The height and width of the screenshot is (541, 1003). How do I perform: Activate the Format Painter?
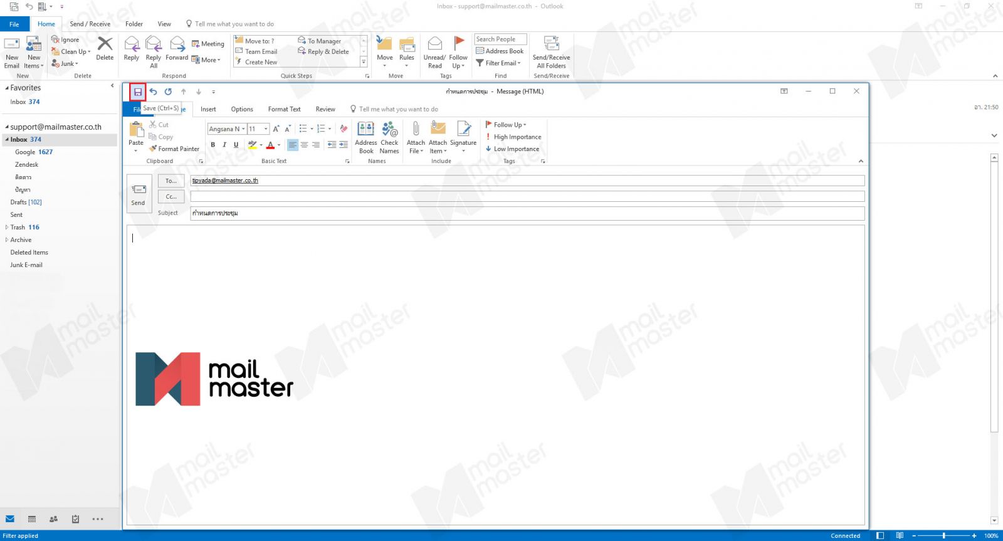(x=174, y=149)
